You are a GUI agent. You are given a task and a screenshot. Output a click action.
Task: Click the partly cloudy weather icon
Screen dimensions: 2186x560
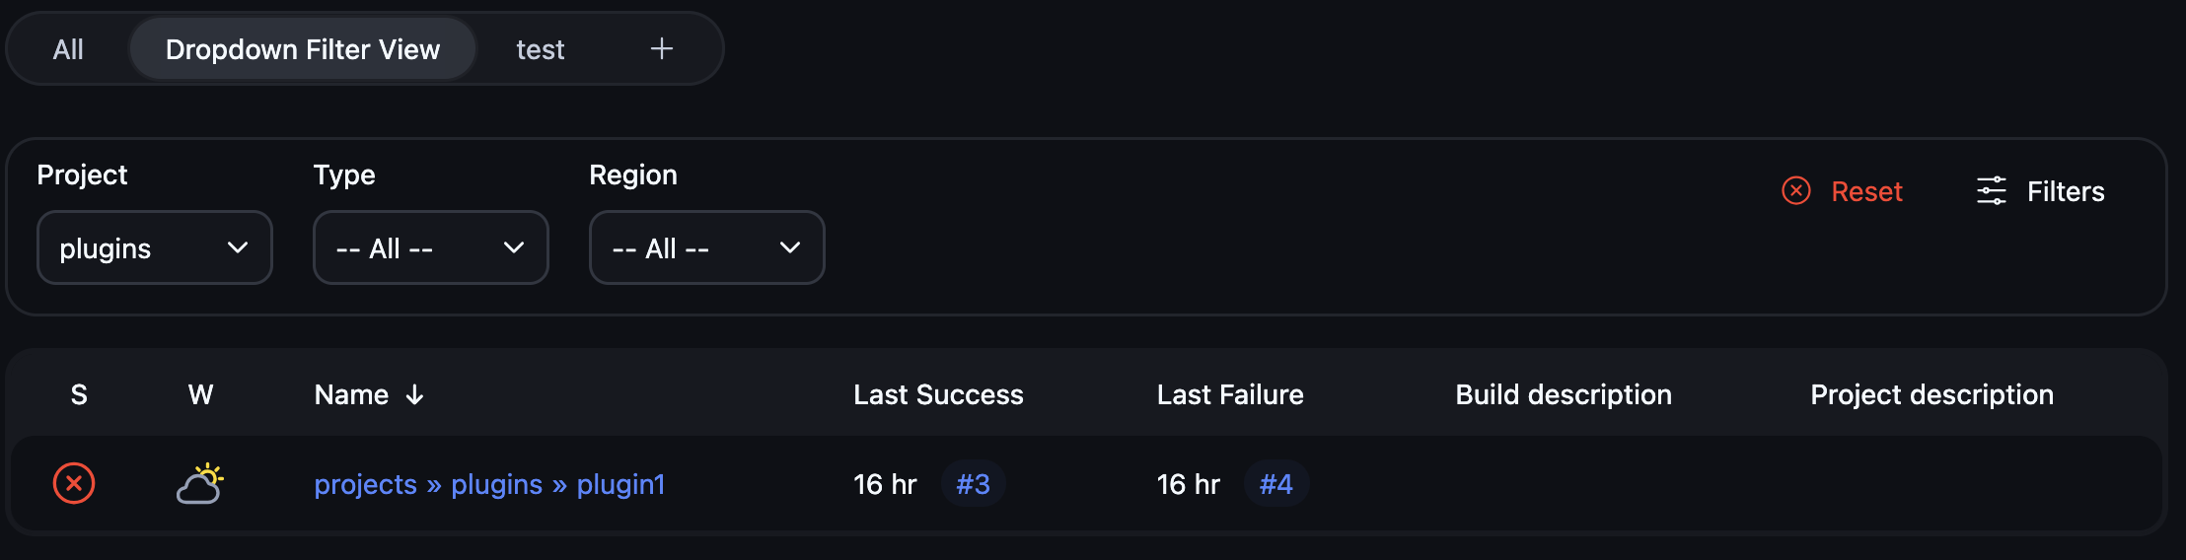pos(200,484)
